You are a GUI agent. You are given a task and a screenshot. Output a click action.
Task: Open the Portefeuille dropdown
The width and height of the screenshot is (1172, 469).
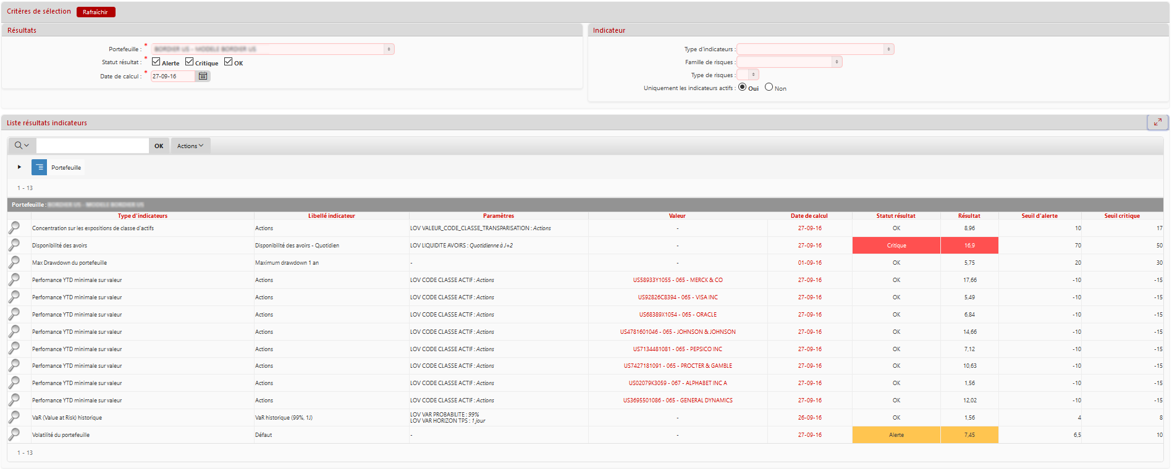pos(272,49)
